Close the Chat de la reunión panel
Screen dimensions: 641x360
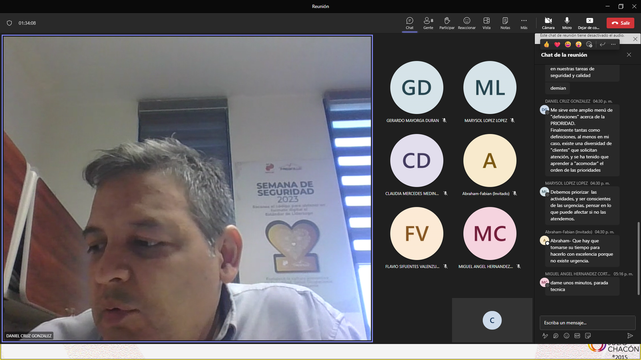tap(629, 55)
